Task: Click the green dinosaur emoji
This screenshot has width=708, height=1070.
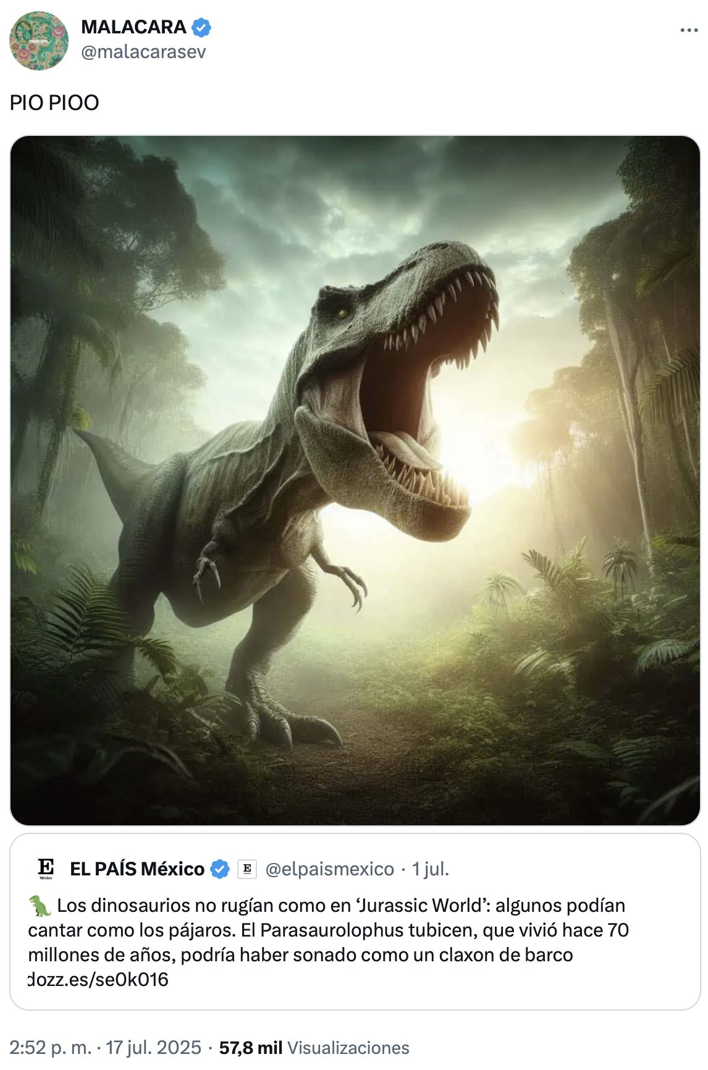Action: (x=40, y=906)
